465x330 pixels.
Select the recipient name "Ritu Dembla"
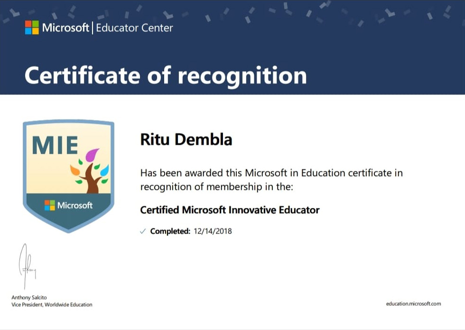(x=186, y=140)
